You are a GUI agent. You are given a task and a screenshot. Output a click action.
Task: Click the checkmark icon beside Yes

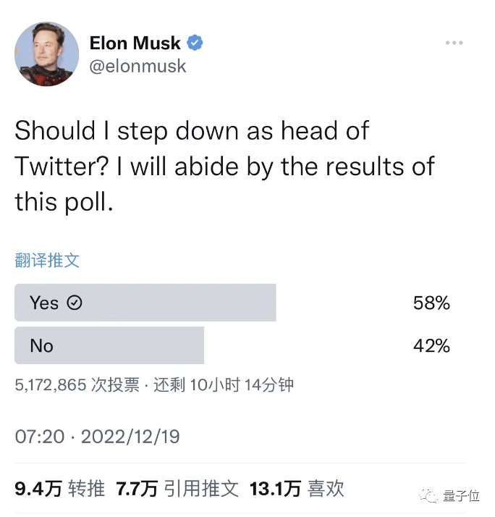tap(75, 303)
